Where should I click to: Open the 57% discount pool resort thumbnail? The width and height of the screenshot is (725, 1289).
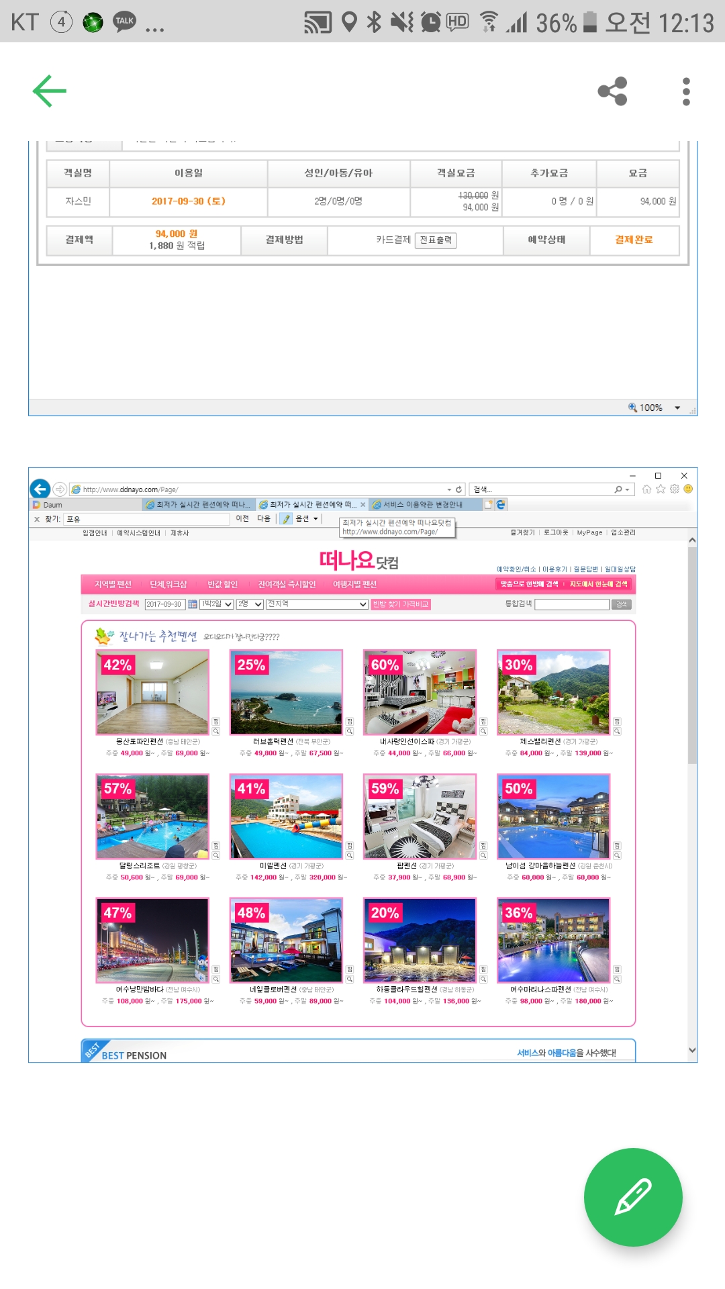tap(152, 816)
